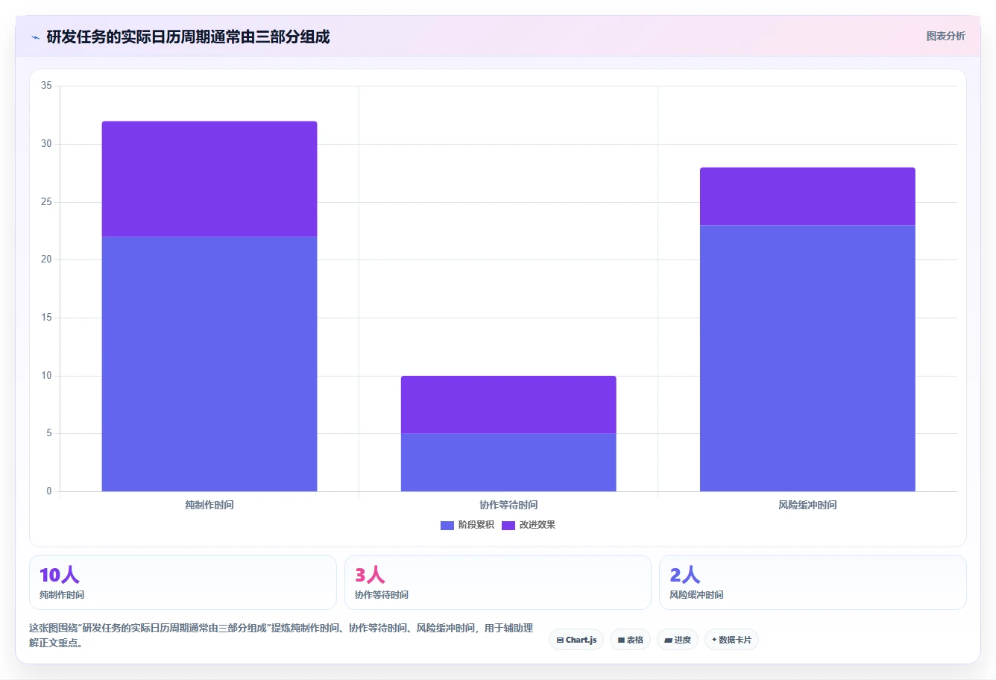996x680 pixels.
Task: Click the description paragraph starting 这张图围绕
Action: tap(281, 635)
